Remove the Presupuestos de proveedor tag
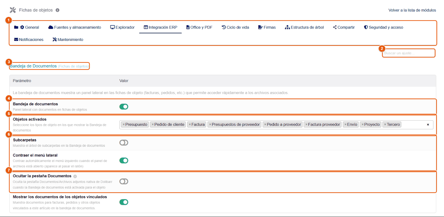Viewport: 444px width, 217px height. (210, 124)
